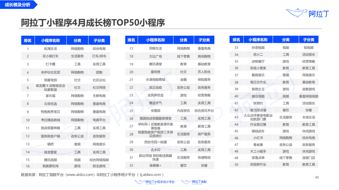Select 动物餐厅 in the table
The image size is (339, 190).
258,61
